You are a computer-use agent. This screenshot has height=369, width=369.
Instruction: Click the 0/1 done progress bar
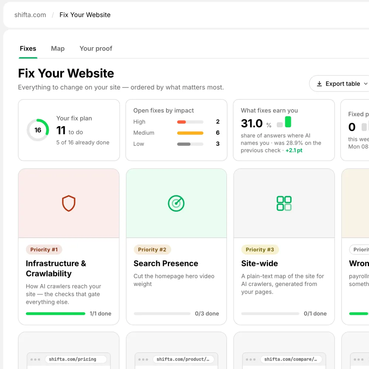click(270, 314)
